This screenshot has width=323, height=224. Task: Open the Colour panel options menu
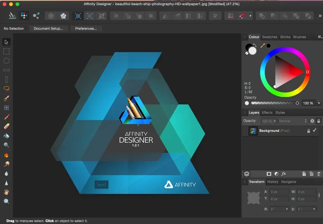[x=320, y=37]
